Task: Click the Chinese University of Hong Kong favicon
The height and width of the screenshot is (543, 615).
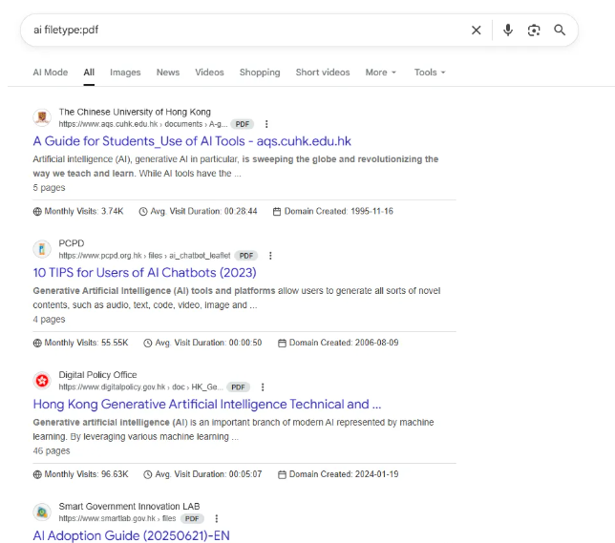Action: [x=42, y=117]
